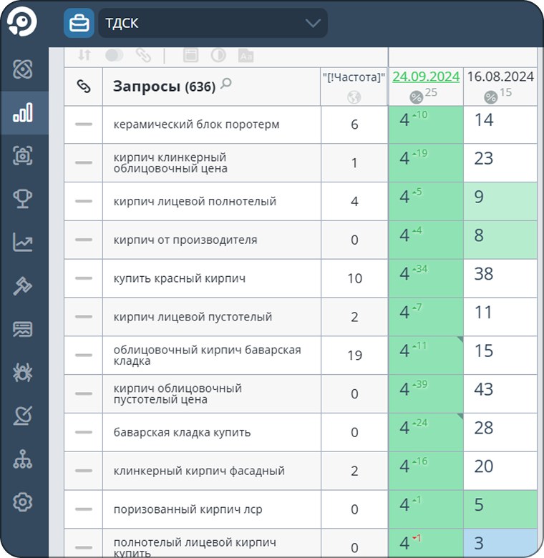Open the bar chart positions section in sidebar
Viewport: 544px width, 558px height.
point(23,113)
